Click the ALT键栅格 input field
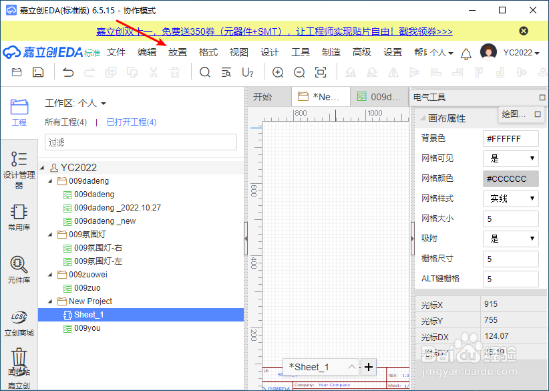Viewport: 549px width, 391px height. coord(511,279)
